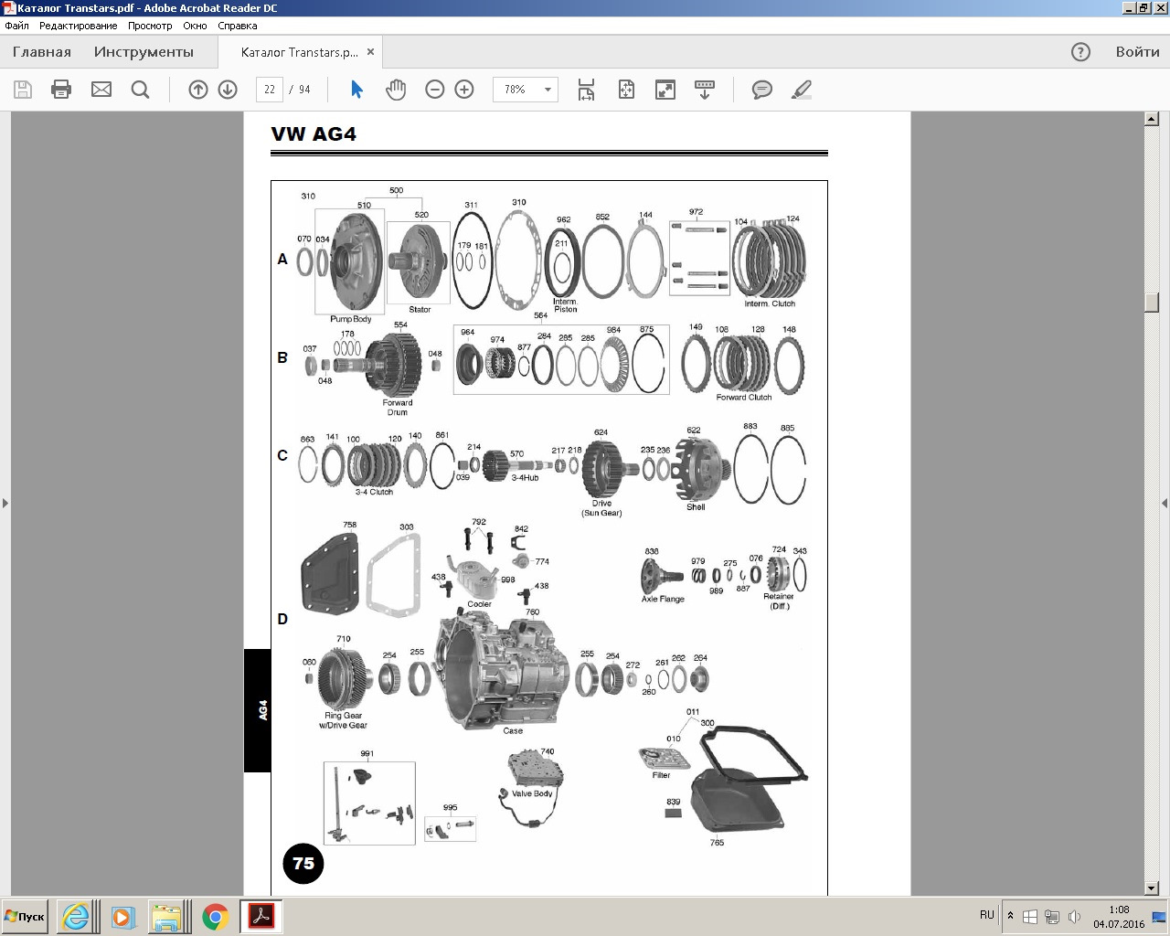Open the Help question mark icon
Viewport: 1170px width, 936px height.
[1080, 52]
